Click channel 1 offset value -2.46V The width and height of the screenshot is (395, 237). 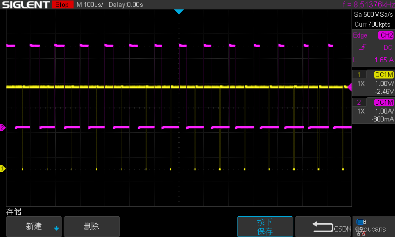tap(384, 91)
